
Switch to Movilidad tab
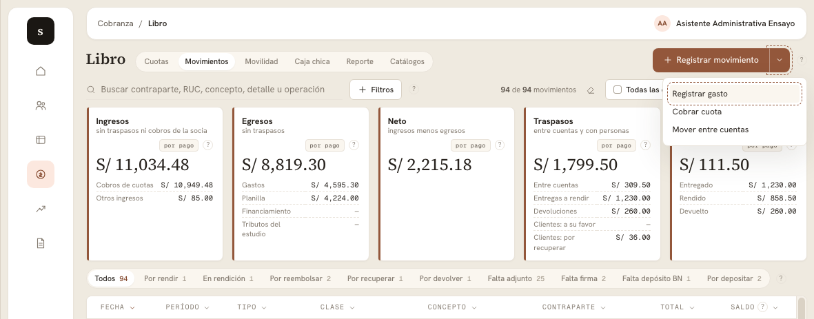tap(262, 61)
